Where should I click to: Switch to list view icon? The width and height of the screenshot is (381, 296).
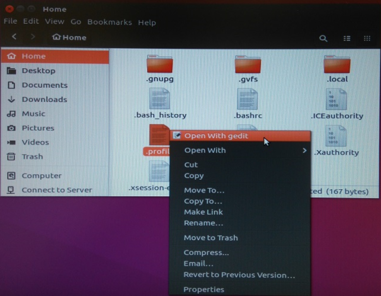(347, 38)
